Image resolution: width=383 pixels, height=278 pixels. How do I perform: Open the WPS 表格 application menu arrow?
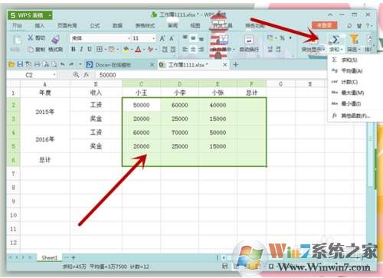coord(50,15)
